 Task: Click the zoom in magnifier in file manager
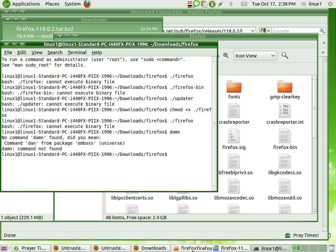226,55
